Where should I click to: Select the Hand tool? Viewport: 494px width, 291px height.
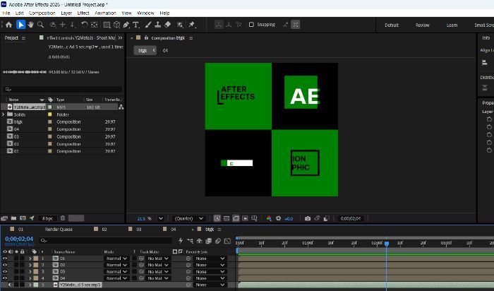30,25
